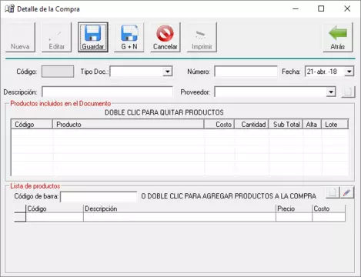
Task: Open the Fecha date picker dropdown
Action: click(x=349, y=72)
